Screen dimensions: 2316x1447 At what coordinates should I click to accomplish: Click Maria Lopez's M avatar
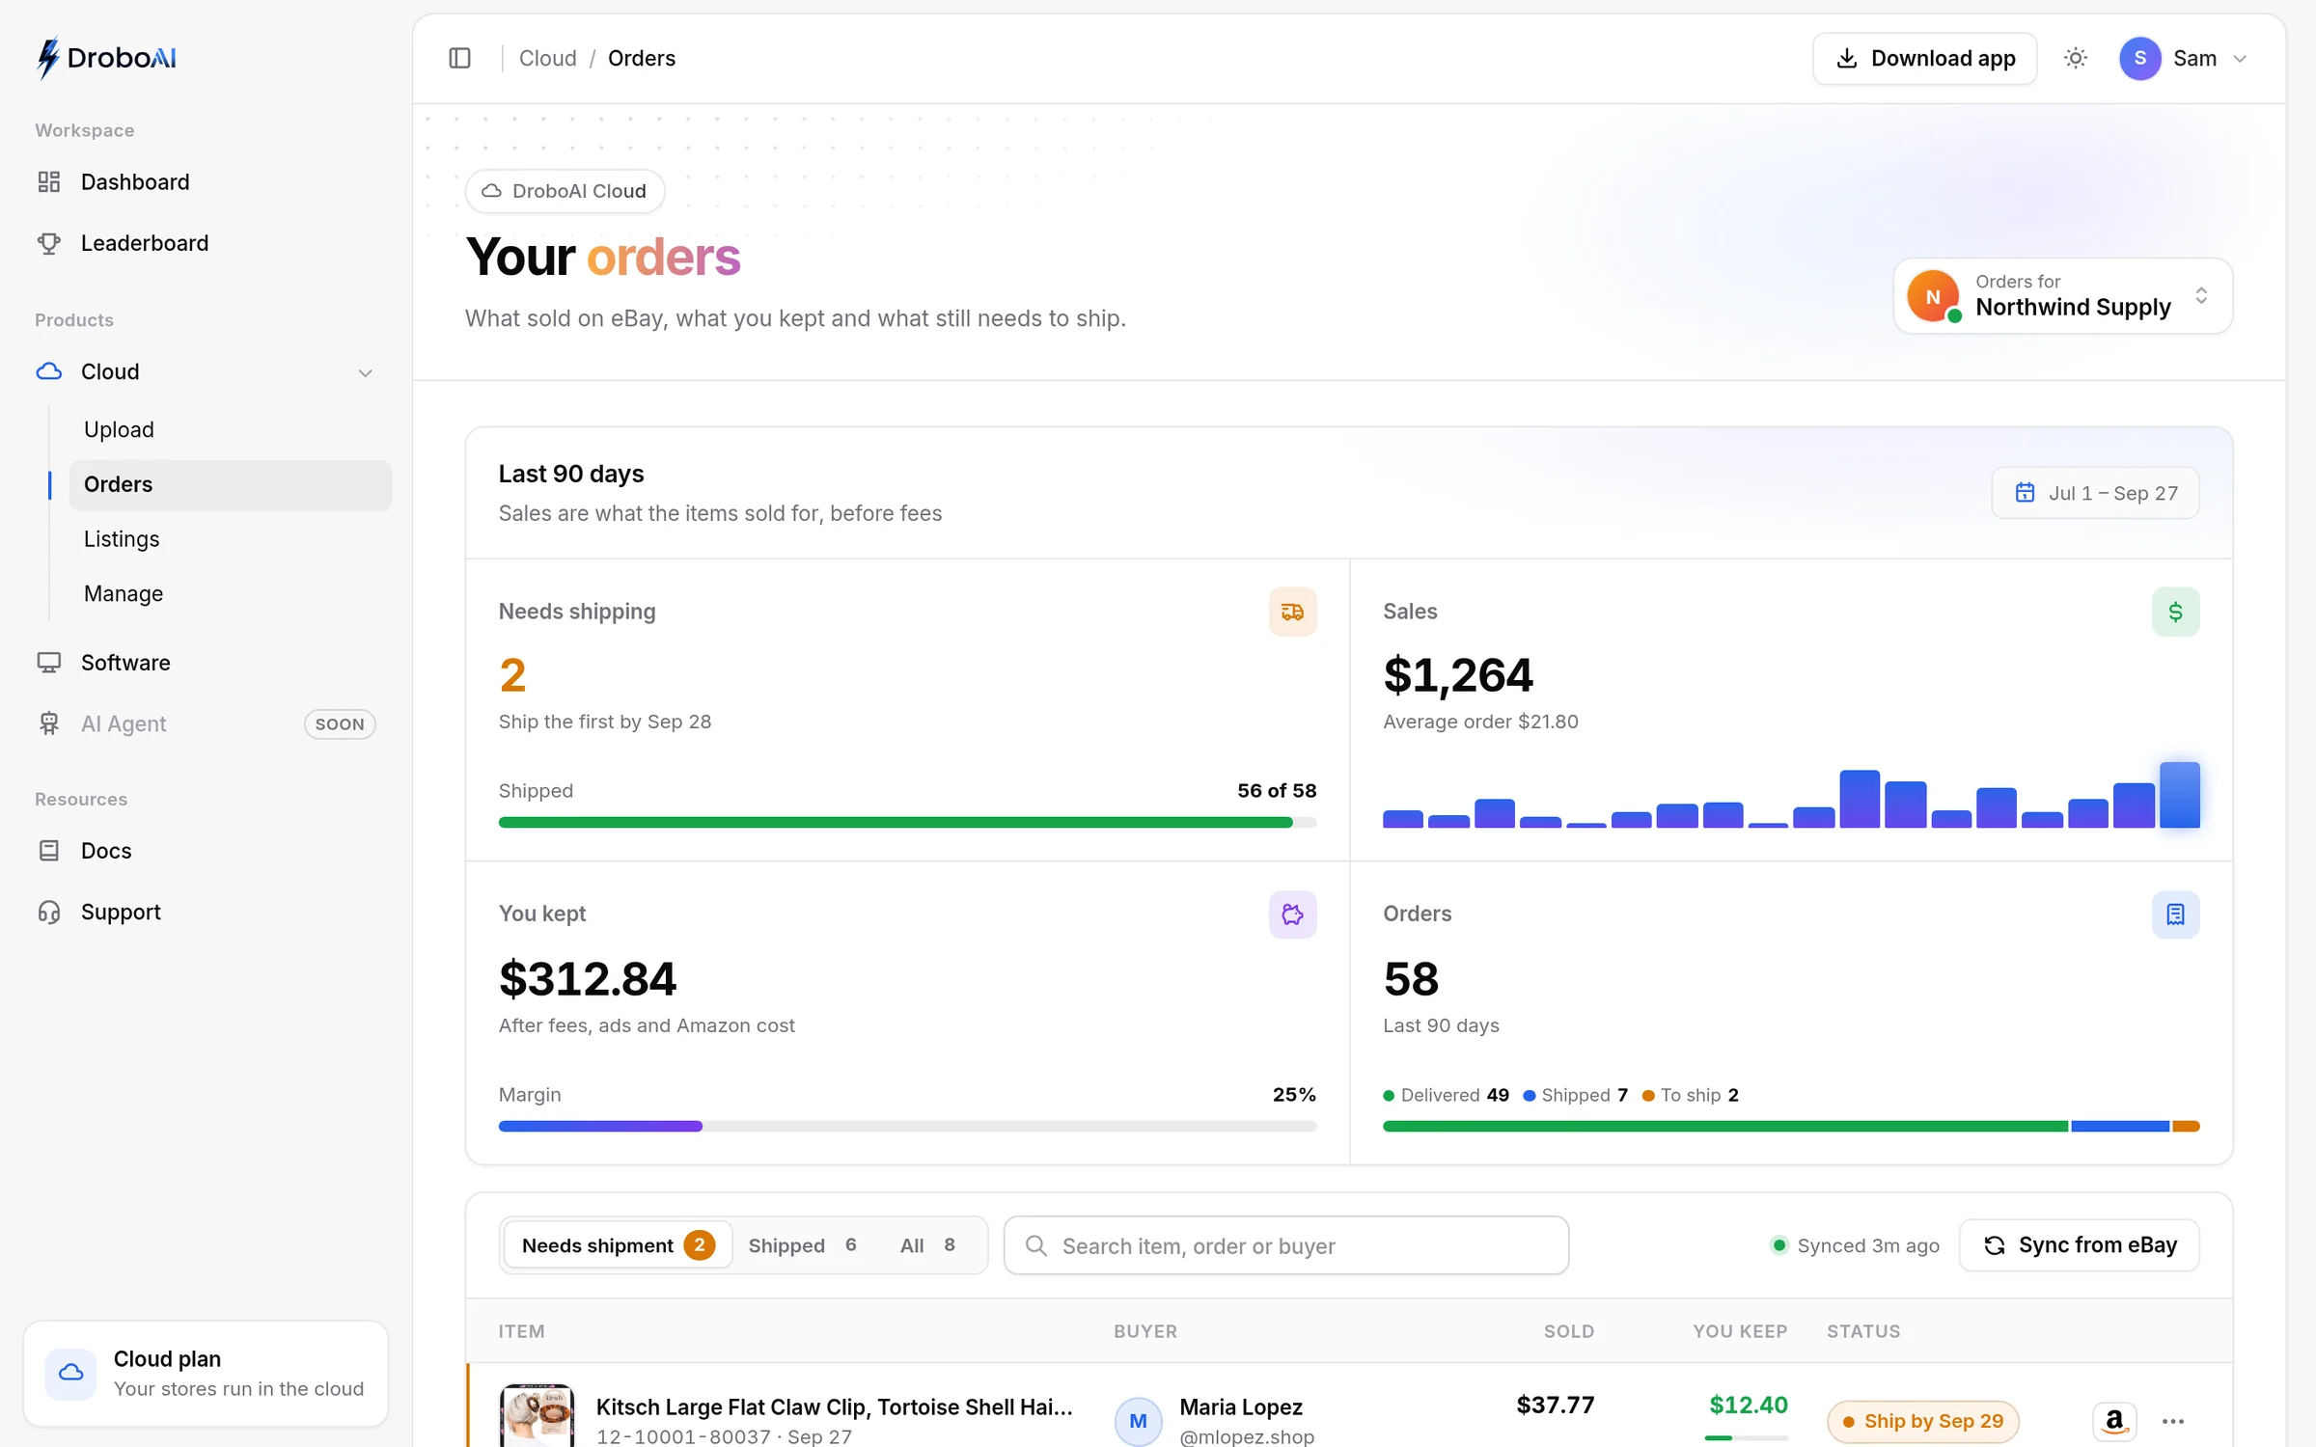pos(1138,1421)
